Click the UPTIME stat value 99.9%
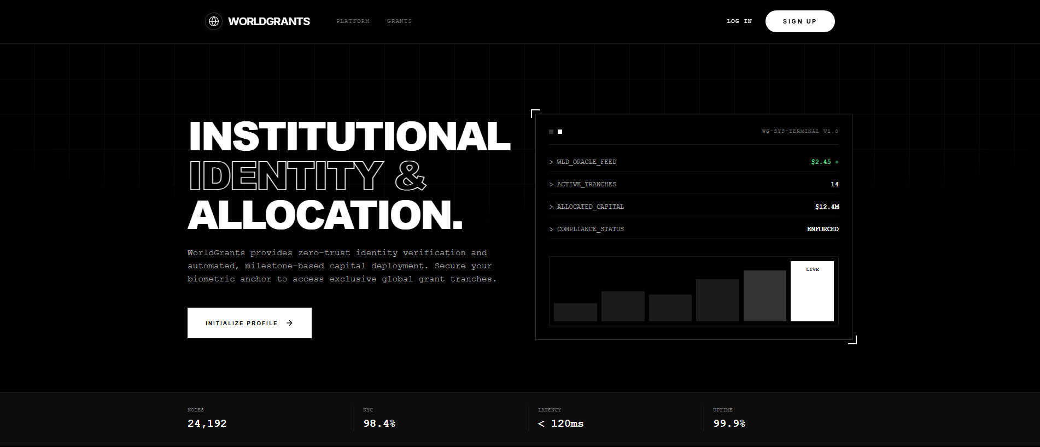The width and height of the screenshot is (1040, 447). coord(729,424)
